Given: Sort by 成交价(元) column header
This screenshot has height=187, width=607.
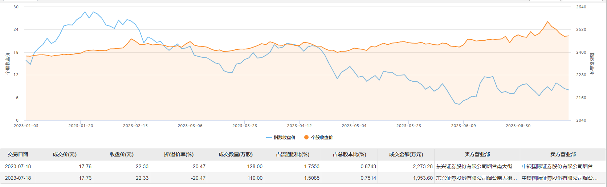Looking at the screenshot, I should 65,154.
